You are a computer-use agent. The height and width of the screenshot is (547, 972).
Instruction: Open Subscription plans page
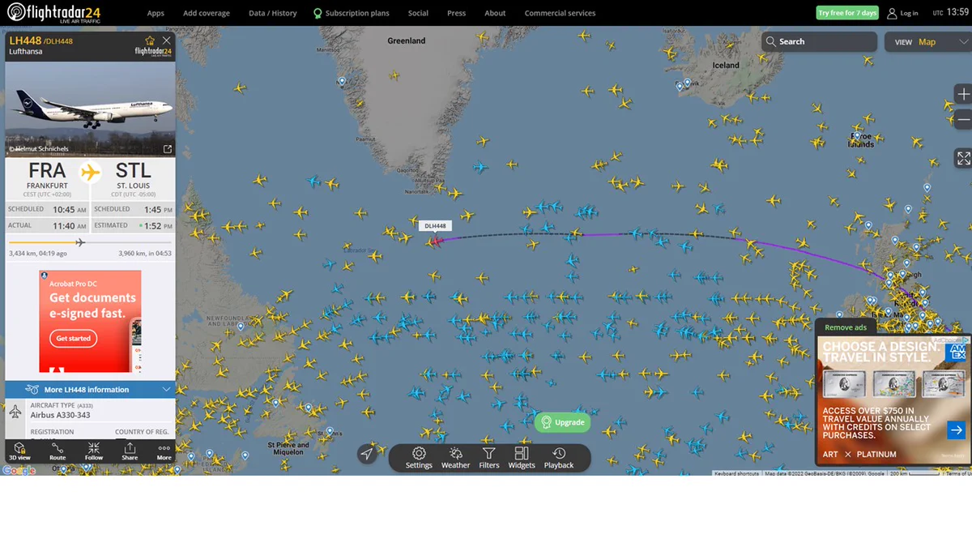[352, 13]
